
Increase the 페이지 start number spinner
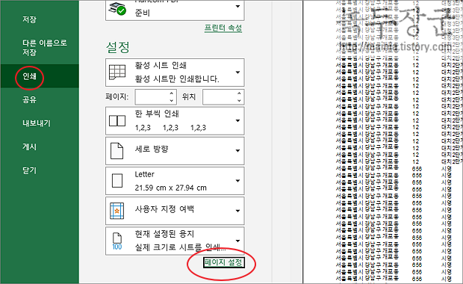pos(172,93)
